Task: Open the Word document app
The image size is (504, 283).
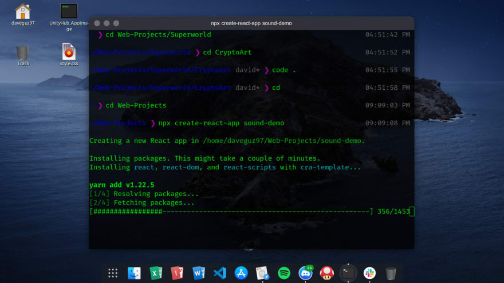Action: (198, 273)
